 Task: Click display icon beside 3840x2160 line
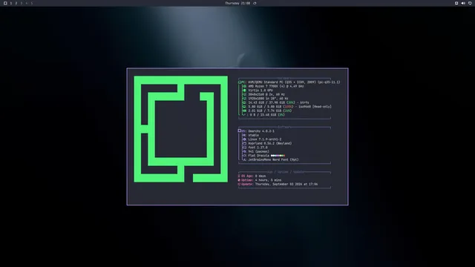(x=244, y=94)
